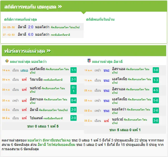This screenshot has height=157, width=168.
Task: Click Italy 6:0 Moldova friendly score
Action: click(31, 34)
